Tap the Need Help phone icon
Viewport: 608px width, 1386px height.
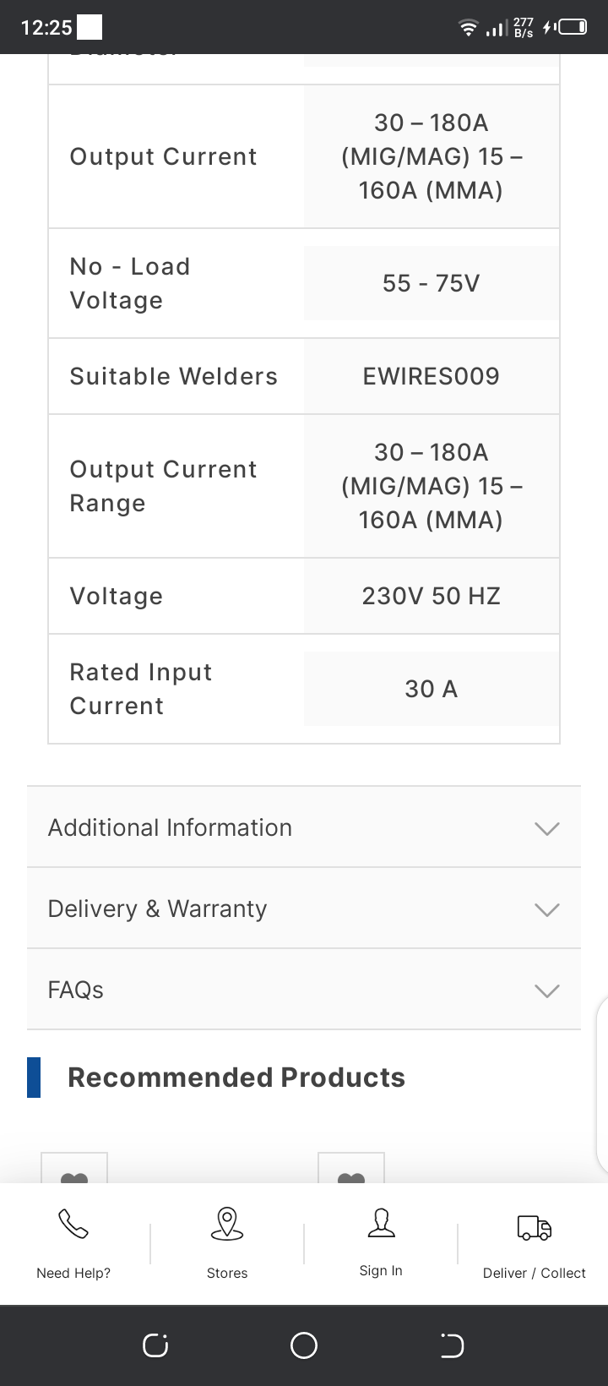73,1224
